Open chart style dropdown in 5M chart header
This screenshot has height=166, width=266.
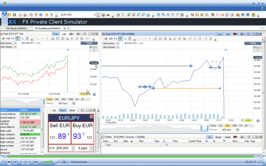[236, 34]
